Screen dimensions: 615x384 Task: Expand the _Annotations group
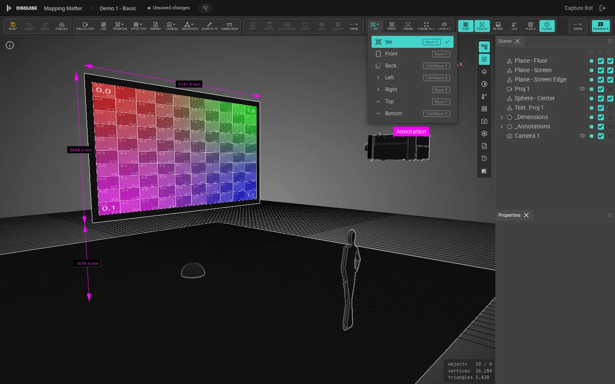click(x=502, y=126)
